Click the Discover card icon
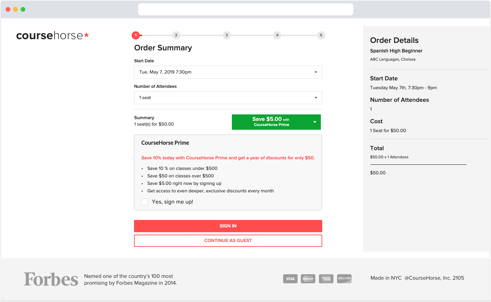The image size is (491, 302). pyautogui.click(x=344, y=279)
